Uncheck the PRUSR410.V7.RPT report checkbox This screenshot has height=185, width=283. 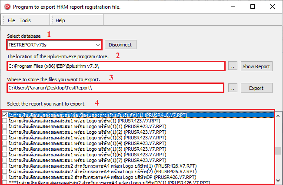tap(5, 115)
